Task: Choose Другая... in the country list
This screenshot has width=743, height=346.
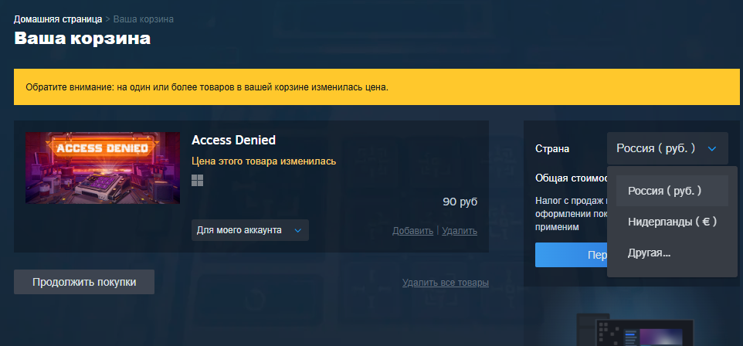Action: [672, 253]
